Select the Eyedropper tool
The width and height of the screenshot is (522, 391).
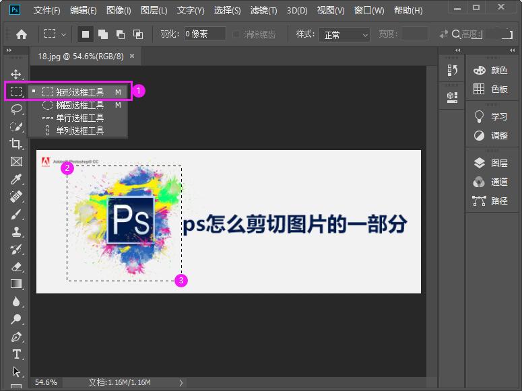[16, 180]
